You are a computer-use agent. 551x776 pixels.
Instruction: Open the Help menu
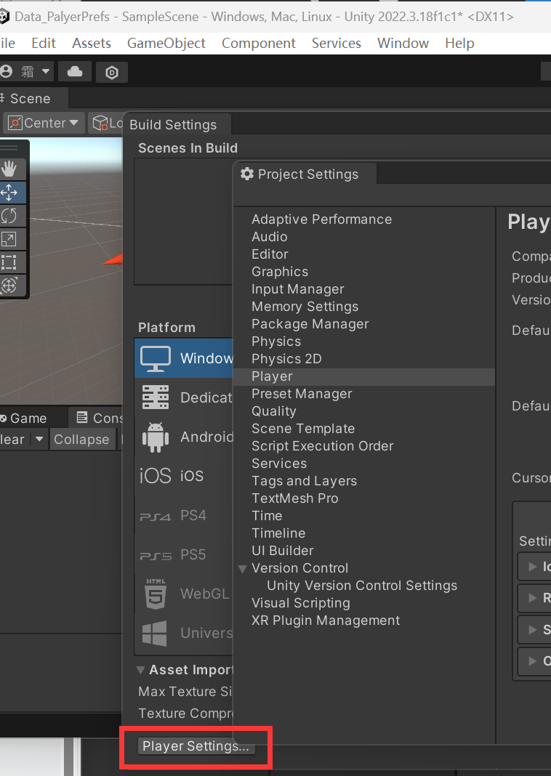click(x=459, y=43)
